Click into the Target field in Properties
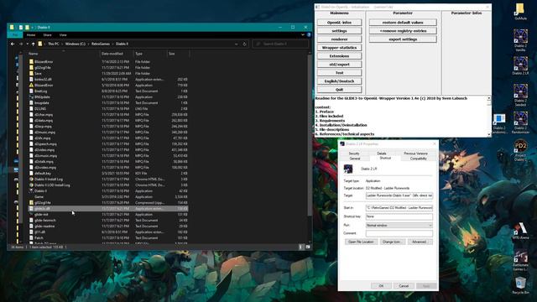537x302 pixels. pyautogui.click(x=399, y=195)
